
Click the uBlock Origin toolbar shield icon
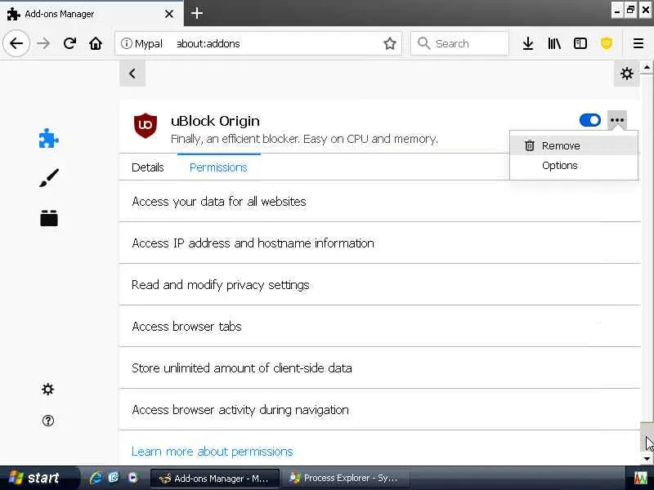pyautogui.click(x=607, y=43)
